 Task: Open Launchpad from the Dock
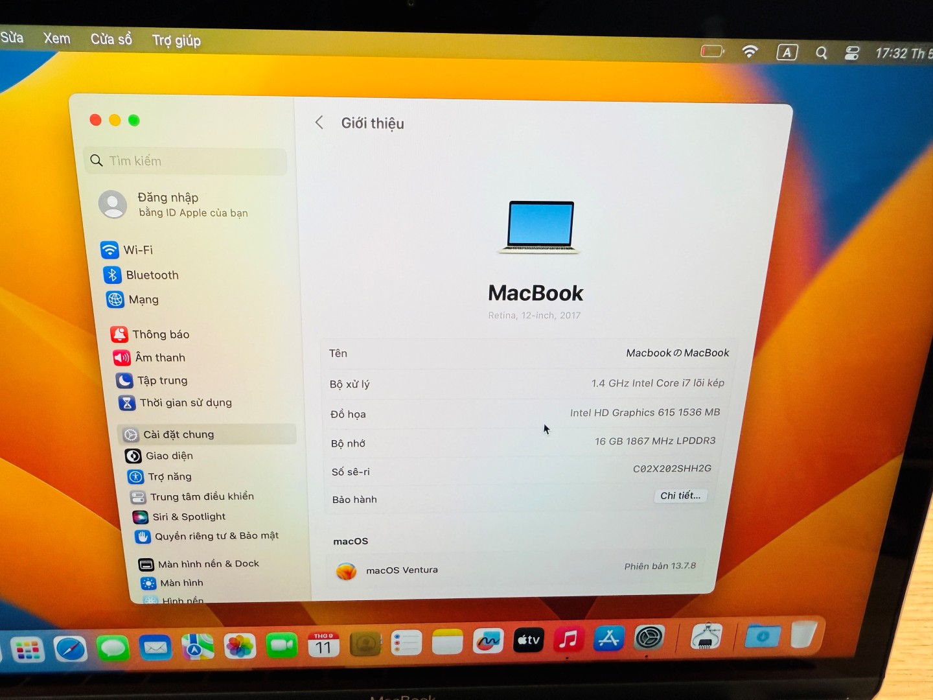27,649
